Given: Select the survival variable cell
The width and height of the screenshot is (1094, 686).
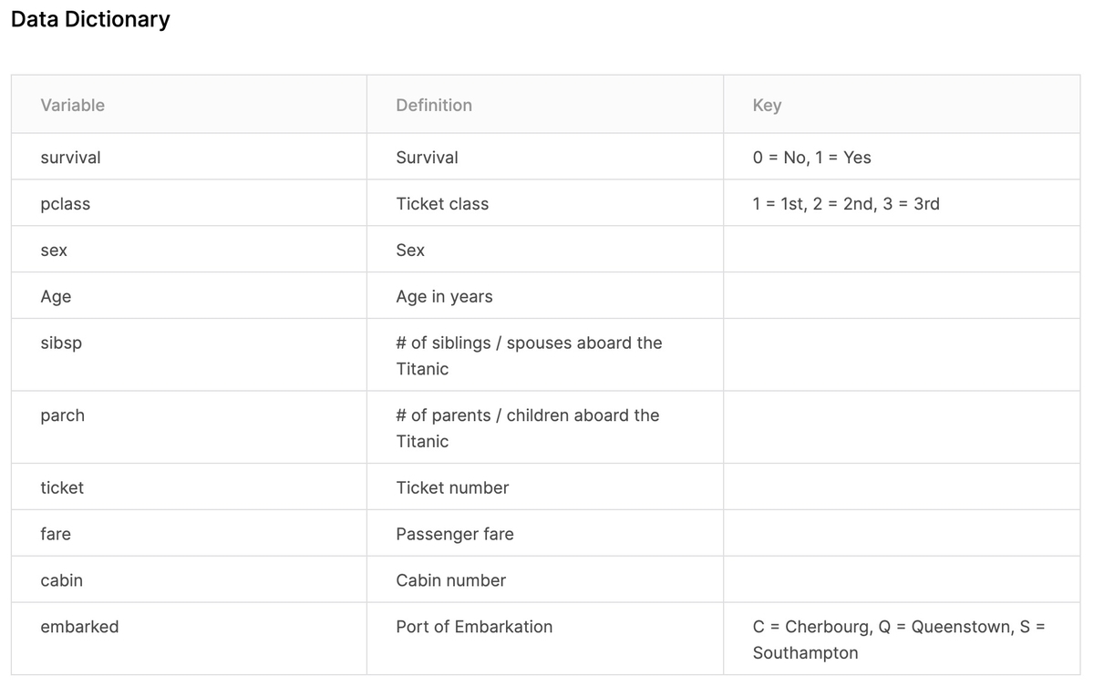Looking at the screenshot, I should [70, 158].
